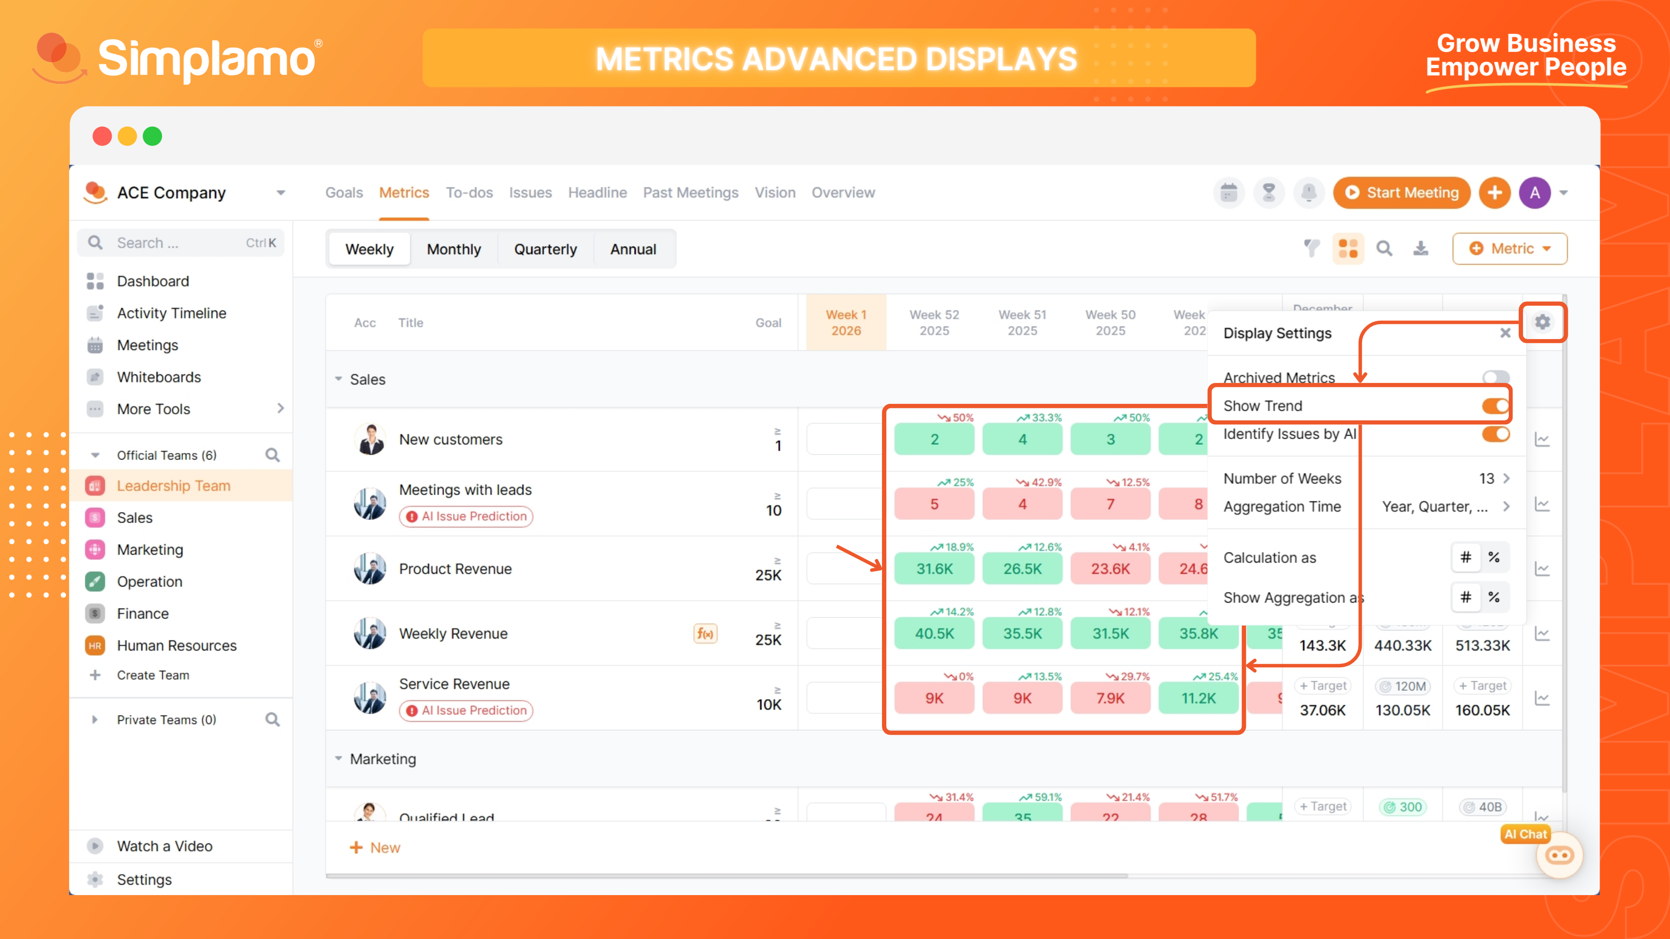
Task: Switch to the Monthly tab
Action: tap(453, 249)
